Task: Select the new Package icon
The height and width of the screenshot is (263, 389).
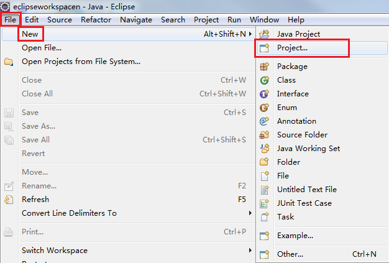Action: pyautogui.click(x=264, y=67)
